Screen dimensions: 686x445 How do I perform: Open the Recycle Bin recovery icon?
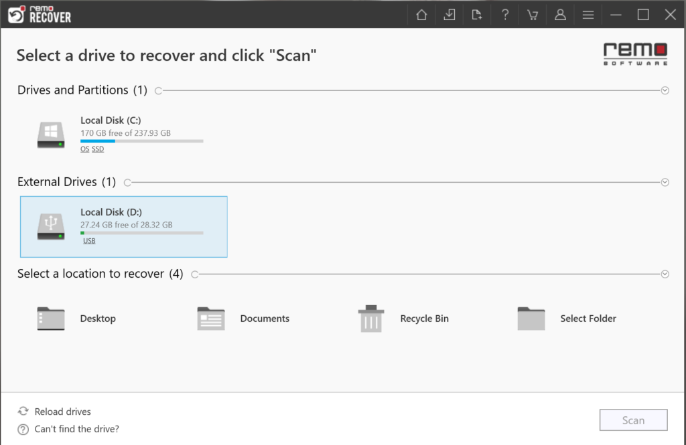372,318
